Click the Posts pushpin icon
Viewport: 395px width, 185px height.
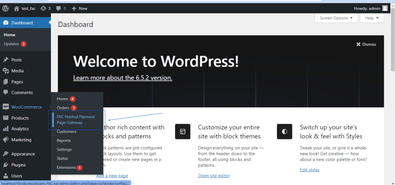(x=6, y=60)
